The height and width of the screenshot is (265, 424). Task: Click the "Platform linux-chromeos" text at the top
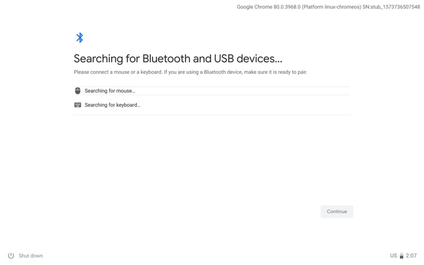(x=332, y=7)
